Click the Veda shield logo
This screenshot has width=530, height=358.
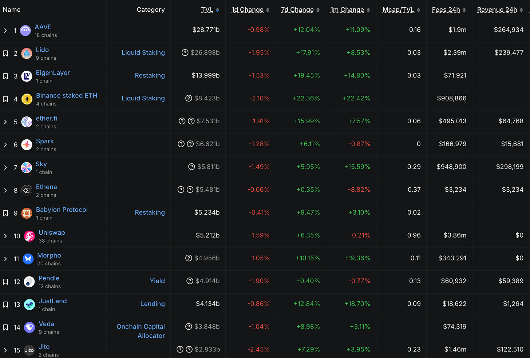tap(29, 327)
